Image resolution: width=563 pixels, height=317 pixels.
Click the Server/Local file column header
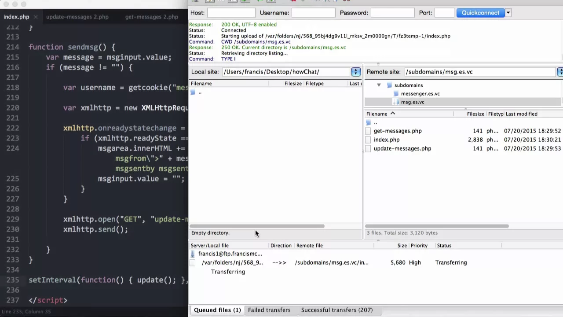click(x=210, y=246)
